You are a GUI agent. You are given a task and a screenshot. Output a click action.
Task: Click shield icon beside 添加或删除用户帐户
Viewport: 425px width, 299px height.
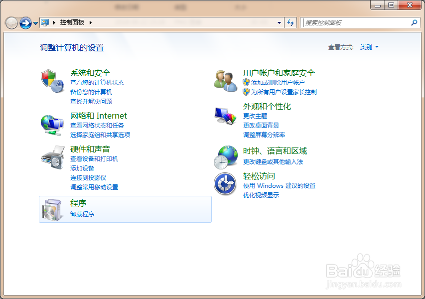pos(246,82)
